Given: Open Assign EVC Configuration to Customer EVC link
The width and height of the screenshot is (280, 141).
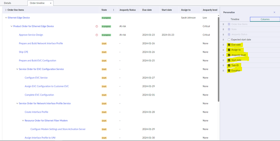Looking at the screenshot, I should (x=47, y=86).
